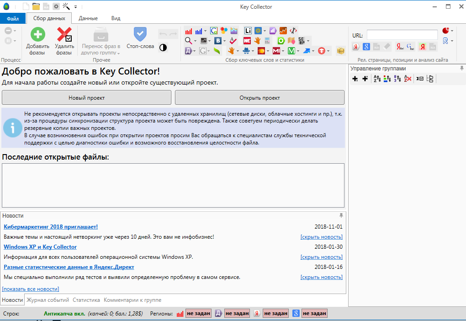Click the color sort groups icon
Viewport: 466px width, 321px height.
click(387, 79)
